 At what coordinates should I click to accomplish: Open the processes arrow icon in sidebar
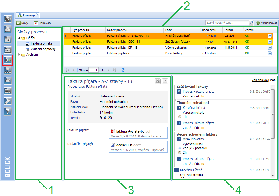(7, 60)
